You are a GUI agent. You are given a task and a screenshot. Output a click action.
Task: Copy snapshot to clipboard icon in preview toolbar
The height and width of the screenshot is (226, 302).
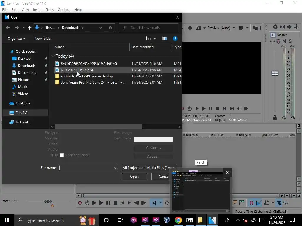point(255,28)
